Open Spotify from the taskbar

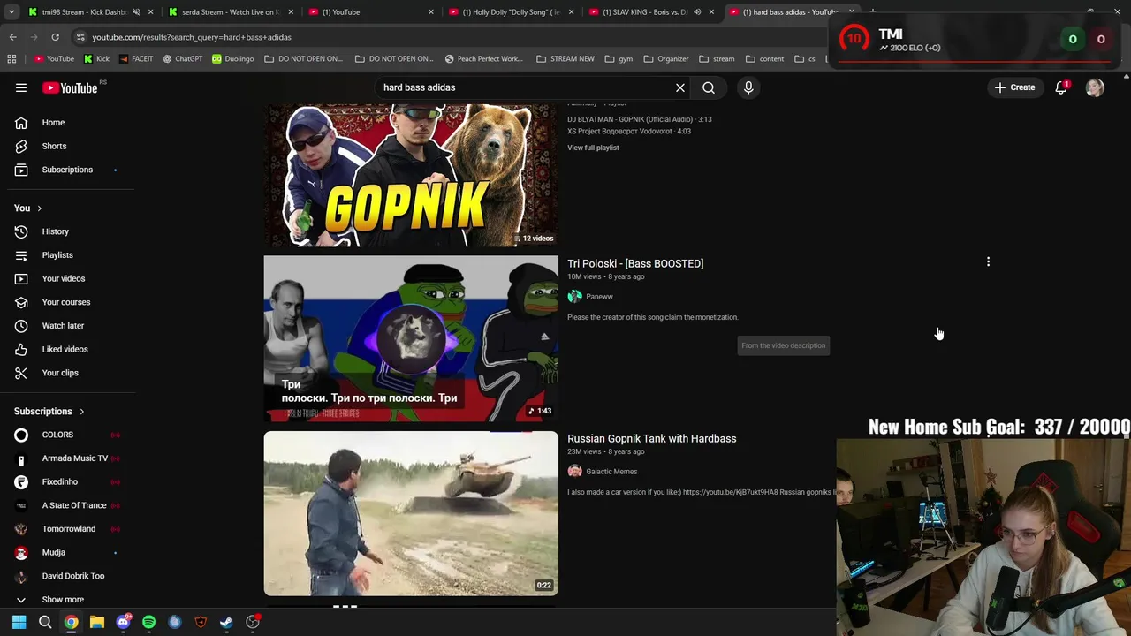148,622
